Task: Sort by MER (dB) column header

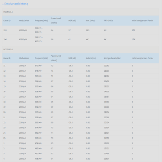Action: [x=72, y=21]
